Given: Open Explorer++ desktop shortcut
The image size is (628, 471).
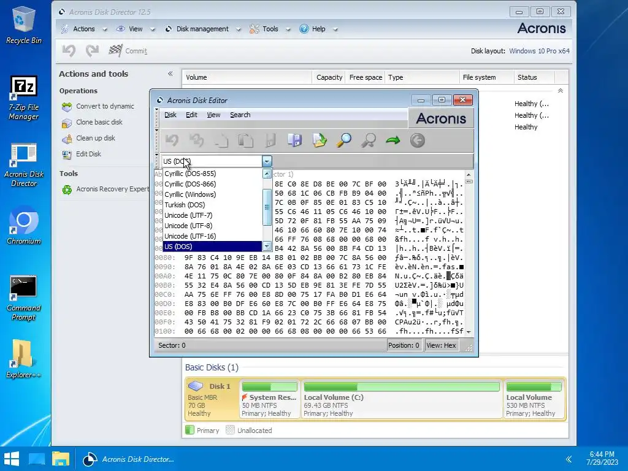Looking at the screenshot, I should (x=23, y=359).
